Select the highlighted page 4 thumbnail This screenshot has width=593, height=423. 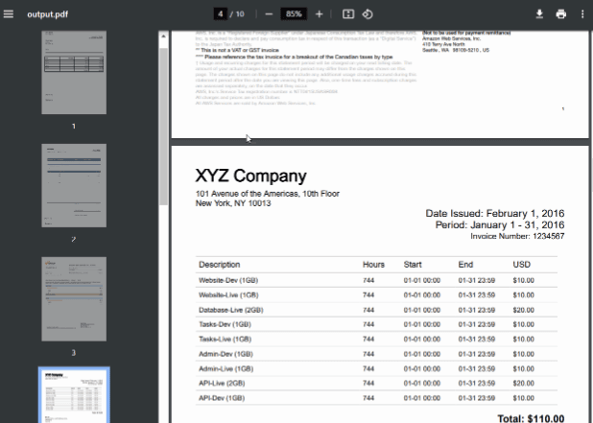(x=74, y=395)
